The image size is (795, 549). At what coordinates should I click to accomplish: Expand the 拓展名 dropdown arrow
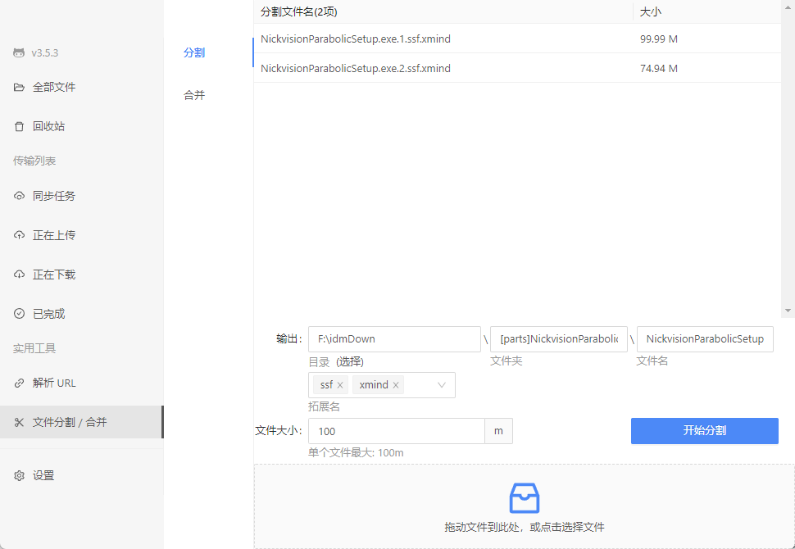442,385
